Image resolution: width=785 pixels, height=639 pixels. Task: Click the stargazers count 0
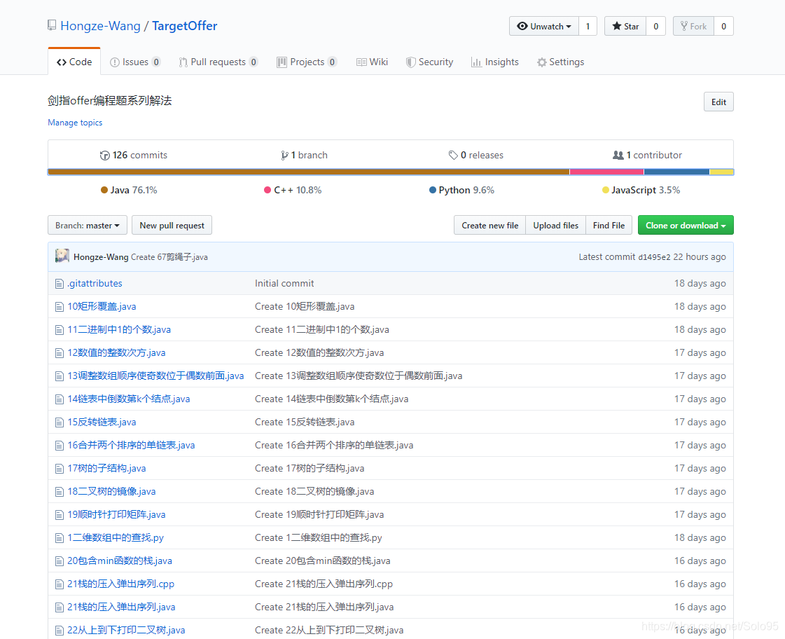pos(656,26)
